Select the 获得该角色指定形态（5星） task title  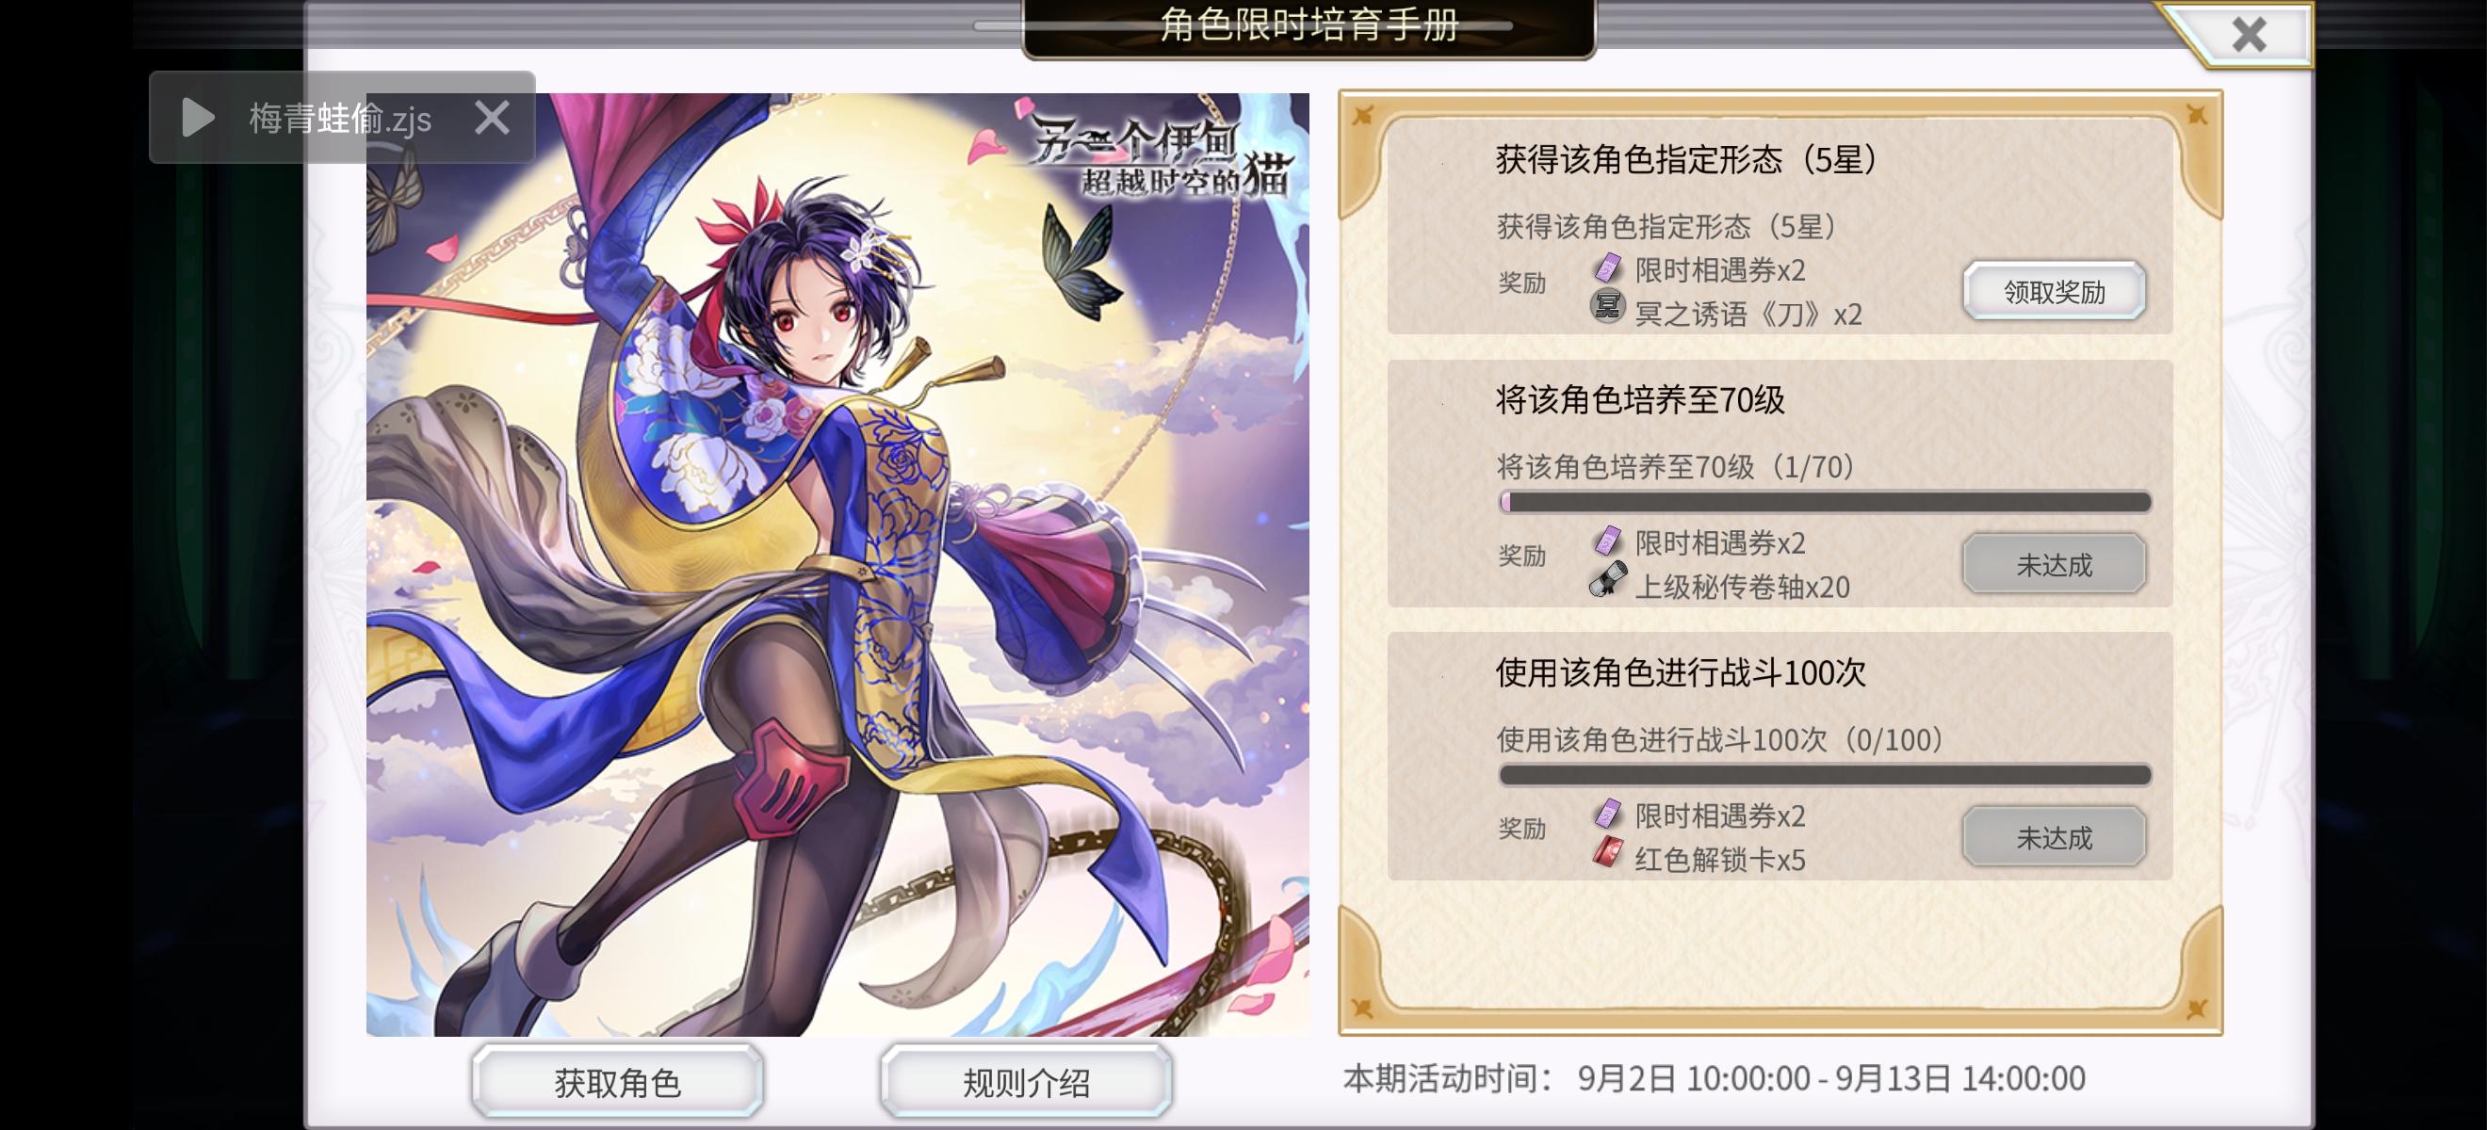(x=1686, y=160)
